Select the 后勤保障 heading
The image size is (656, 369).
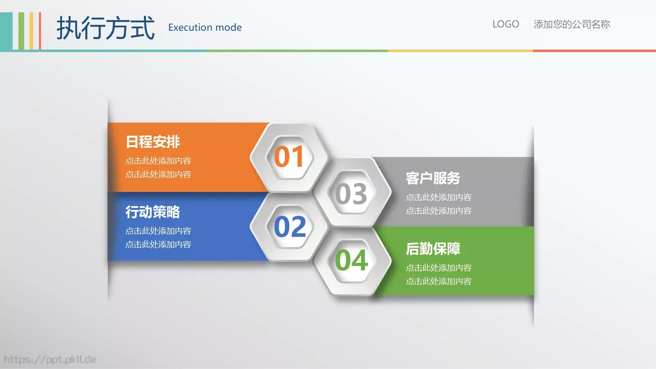point(433,249)
